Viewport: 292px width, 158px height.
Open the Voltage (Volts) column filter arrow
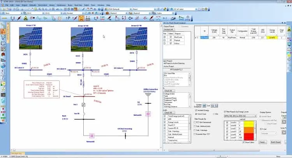(x=219, y=35)
